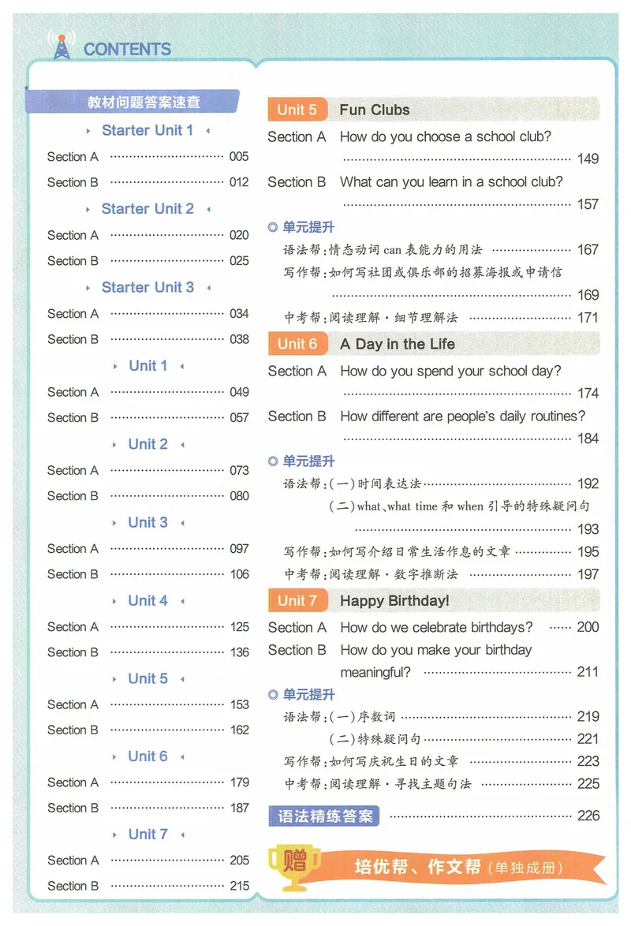Image resolution: width=631 pixels, height=926 pixels.
Task: Click the gold trophy 赠 icon
Action: point(294,868)
